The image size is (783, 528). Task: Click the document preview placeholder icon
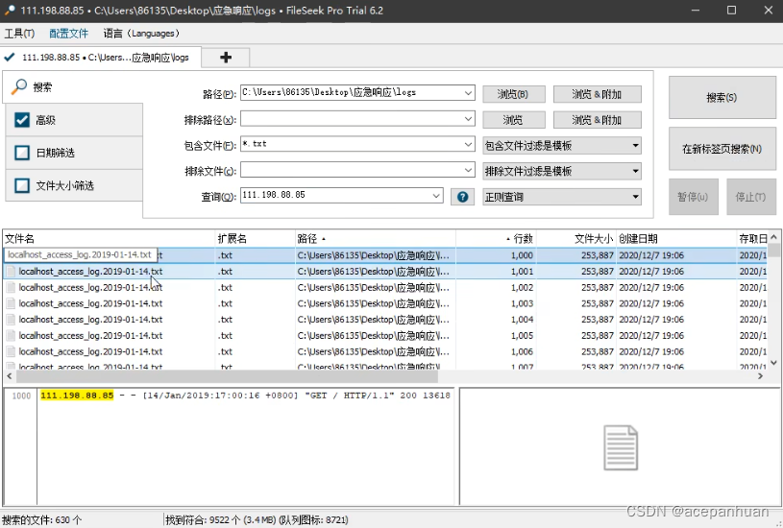621,447
